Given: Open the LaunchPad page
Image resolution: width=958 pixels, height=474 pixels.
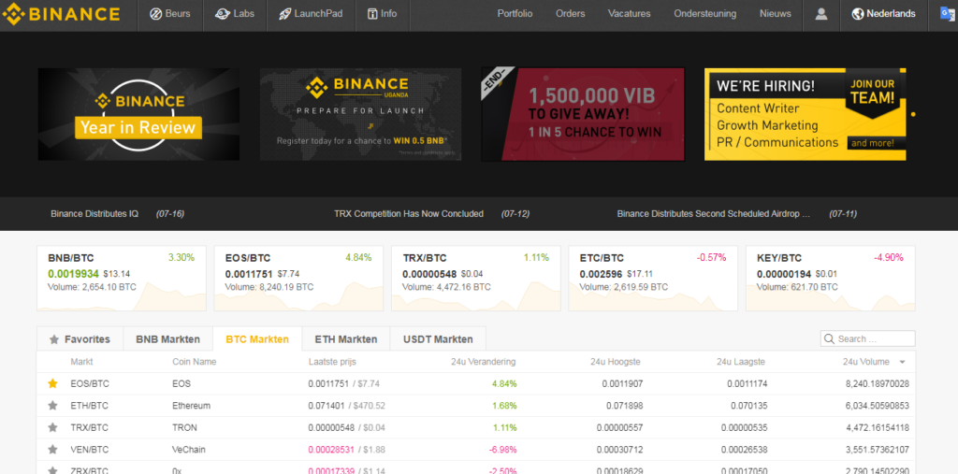Looking at the screenshot, I should coord(311,13).
